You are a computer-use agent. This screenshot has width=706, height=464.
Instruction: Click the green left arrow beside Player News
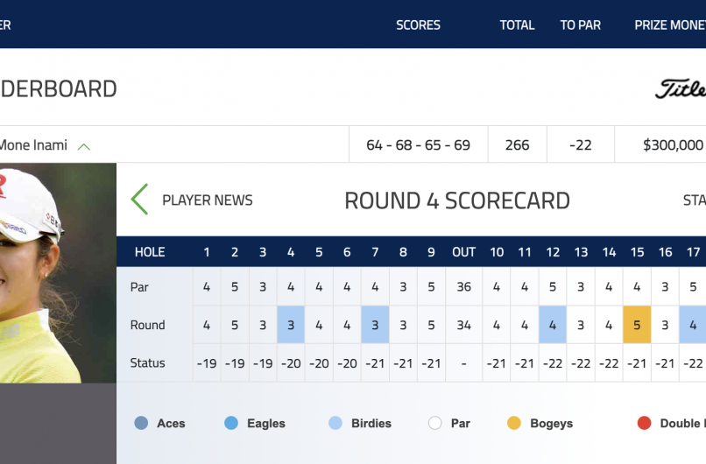(x=139, y=200)
